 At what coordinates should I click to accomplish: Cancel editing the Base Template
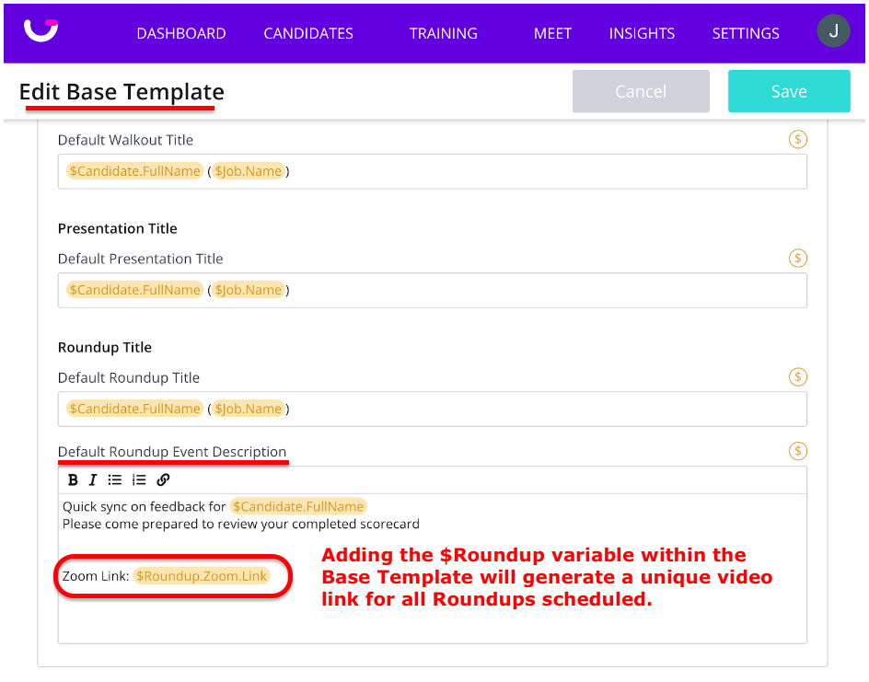(x=641, y=91)
